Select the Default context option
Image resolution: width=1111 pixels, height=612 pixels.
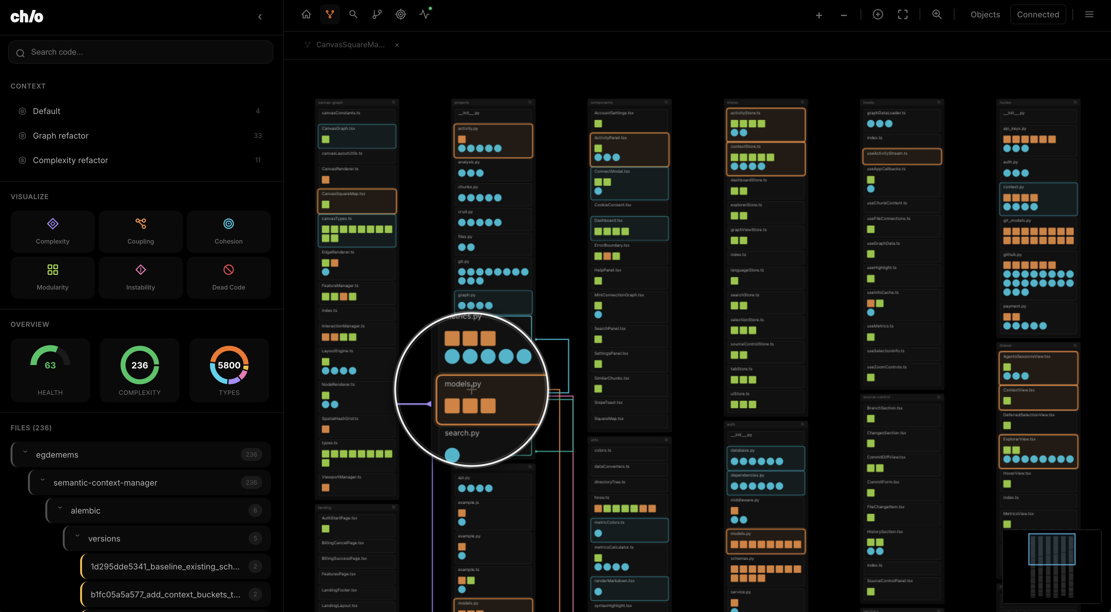47,111
